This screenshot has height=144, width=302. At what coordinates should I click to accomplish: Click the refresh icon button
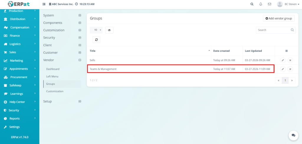tap(96, 40)
